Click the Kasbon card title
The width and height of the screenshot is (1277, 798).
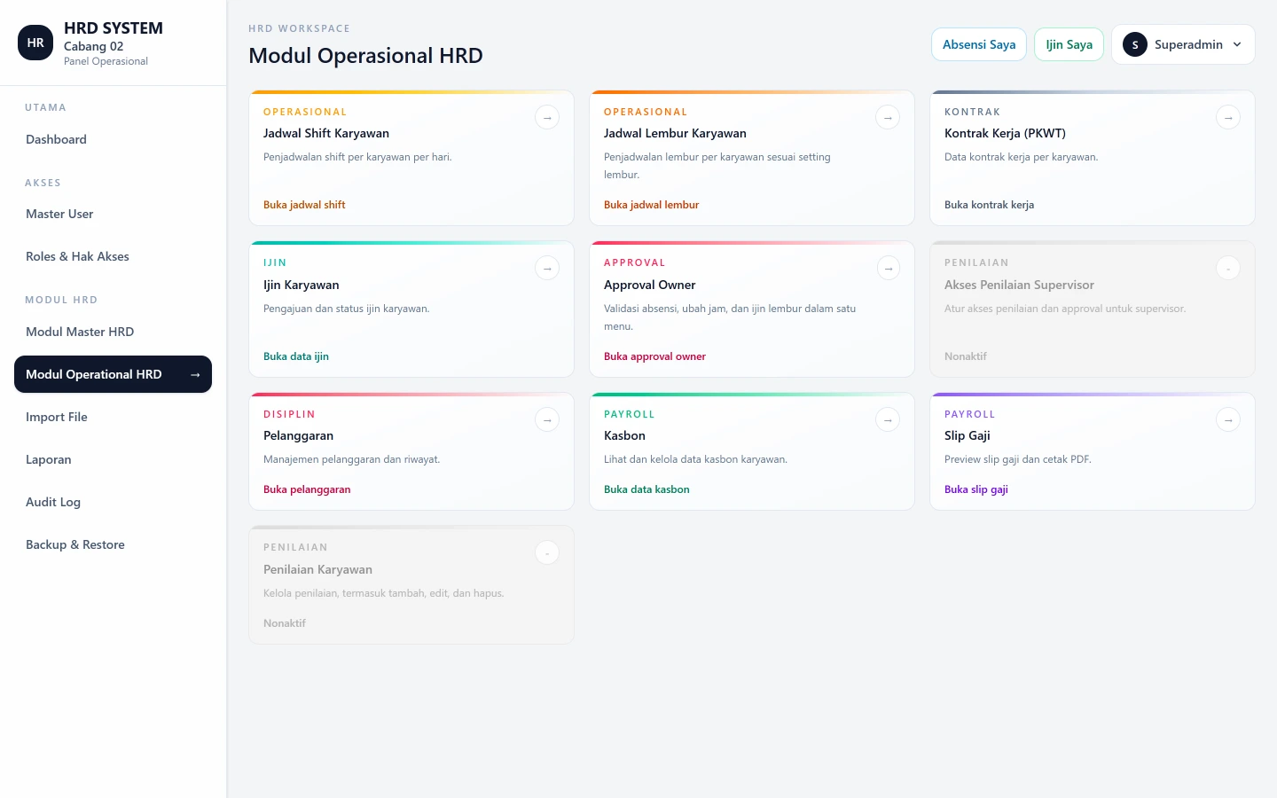(x=624, y=435)
